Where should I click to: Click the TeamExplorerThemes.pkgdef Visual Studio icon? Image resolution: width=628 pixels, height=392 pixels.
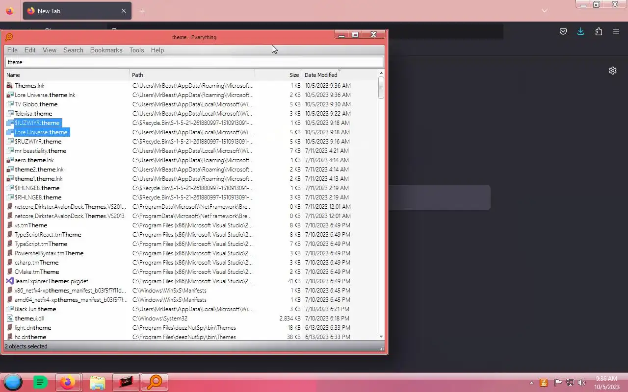10,281
